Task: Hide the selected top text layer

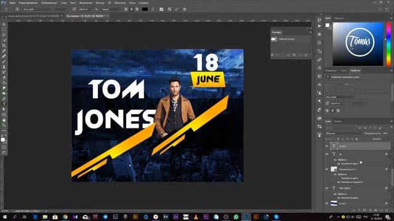Action: (327, 146)
